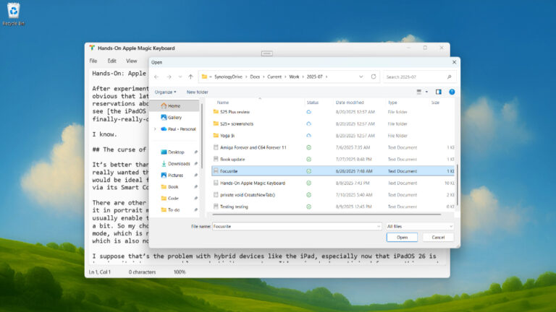This screenshot has width=556, height=312.
Task: Toggle the preview pane icon
Action: coord(438,92)
